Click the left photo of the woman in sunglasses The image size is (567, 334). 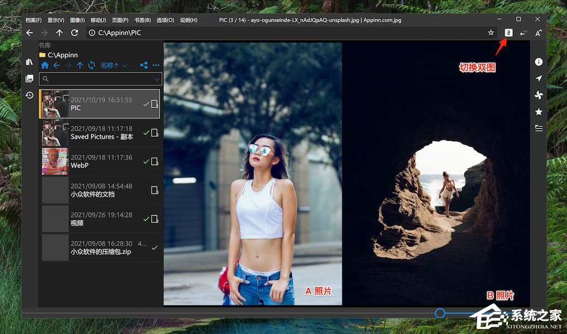tap(253, 174)
